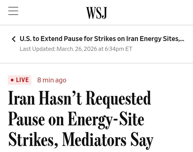Click the headline line 'Pause on Energy-Site'
This screenshot has width=193, height=152.
(76, 119)
